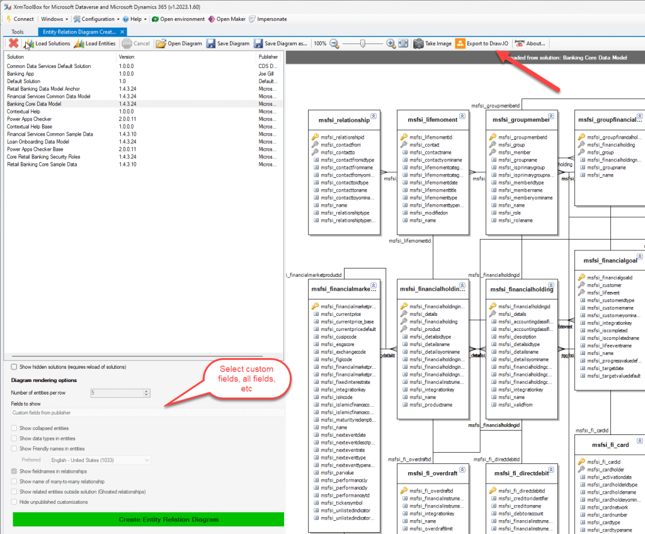Click the zoom out magnifier icon
Screen dimensions: 645x534
[x=334, y=44]
